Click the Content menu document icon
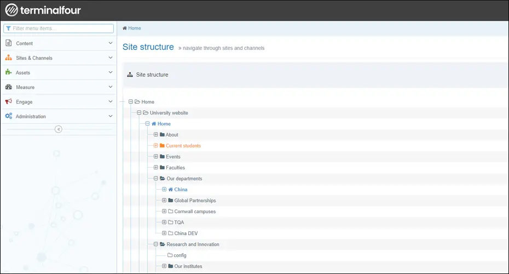 pos(9,43)
